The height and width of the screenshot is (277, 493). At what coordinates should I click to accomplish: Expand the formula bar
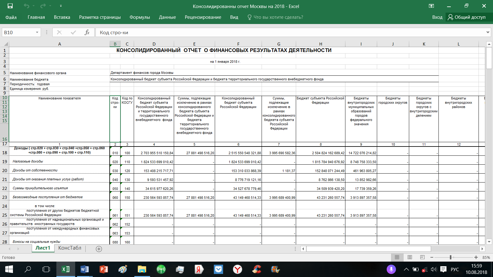click(x=488, y=32)
